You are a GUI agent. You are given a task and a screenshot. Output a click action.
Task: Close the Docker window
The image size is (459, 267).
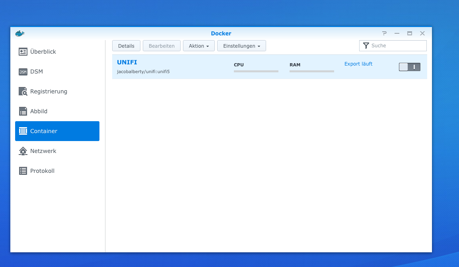tap(422, 33)
